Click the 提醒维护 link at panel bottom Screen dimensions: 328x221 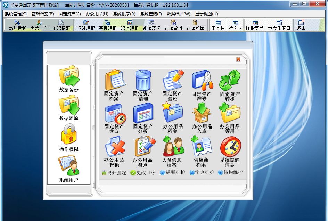point(173,172)
